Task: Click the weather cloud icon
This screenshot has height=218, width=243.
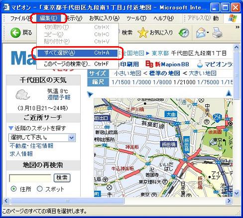Action: [x=23, y=94]
